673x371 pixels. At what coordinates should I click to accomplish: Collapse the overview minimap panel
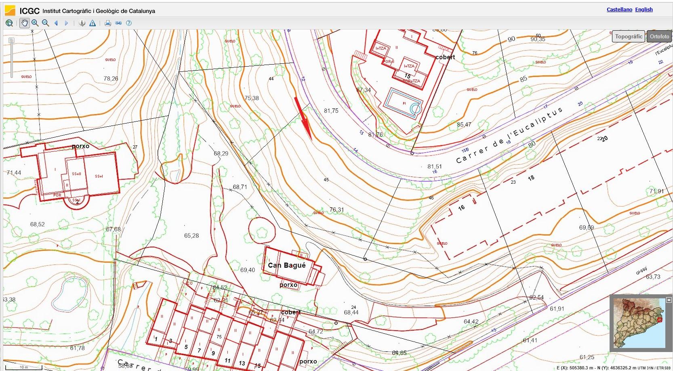[669, 300]
